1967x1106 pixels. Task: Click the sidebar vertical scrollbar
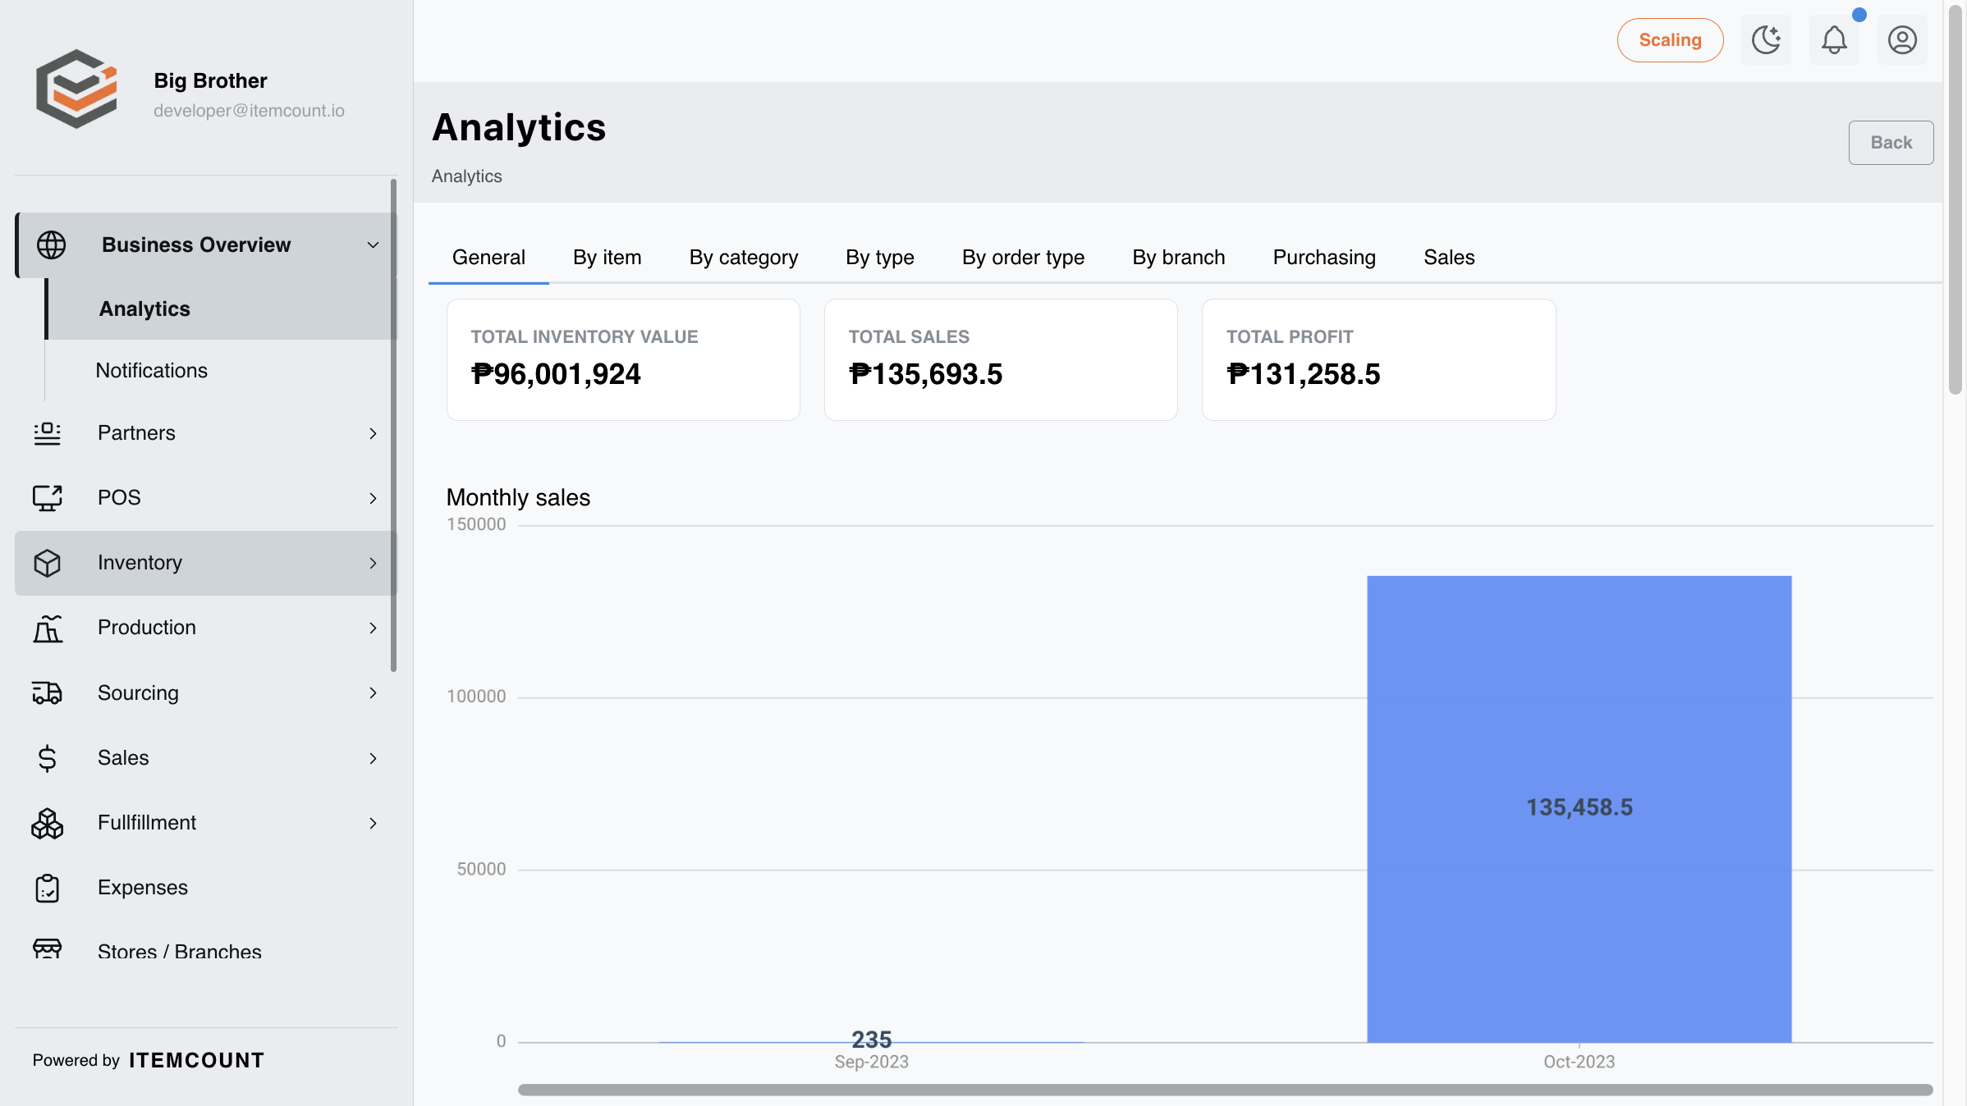394,425
